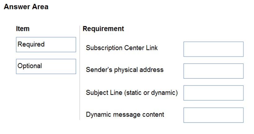This screenshot has height=134, width=254.
Task: Click empty box beside Subscription Center Link
Action: pos(213,49)
